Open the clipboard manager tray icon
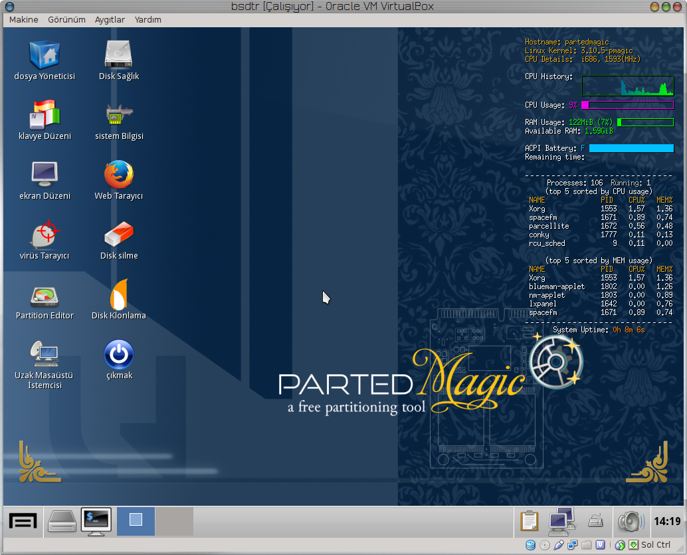The image size is (687, 555). (530, 521)
